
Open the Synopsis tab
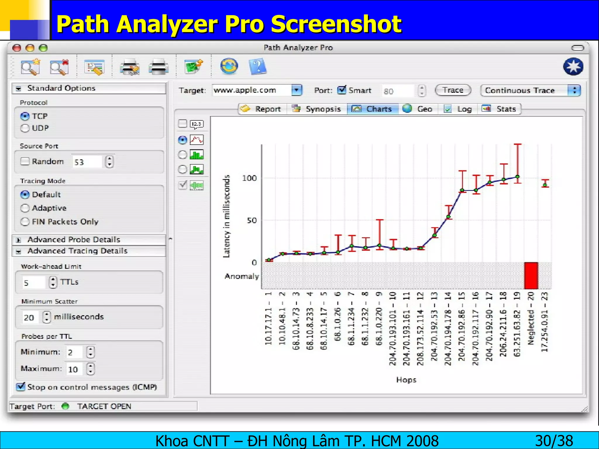(316, 109)
